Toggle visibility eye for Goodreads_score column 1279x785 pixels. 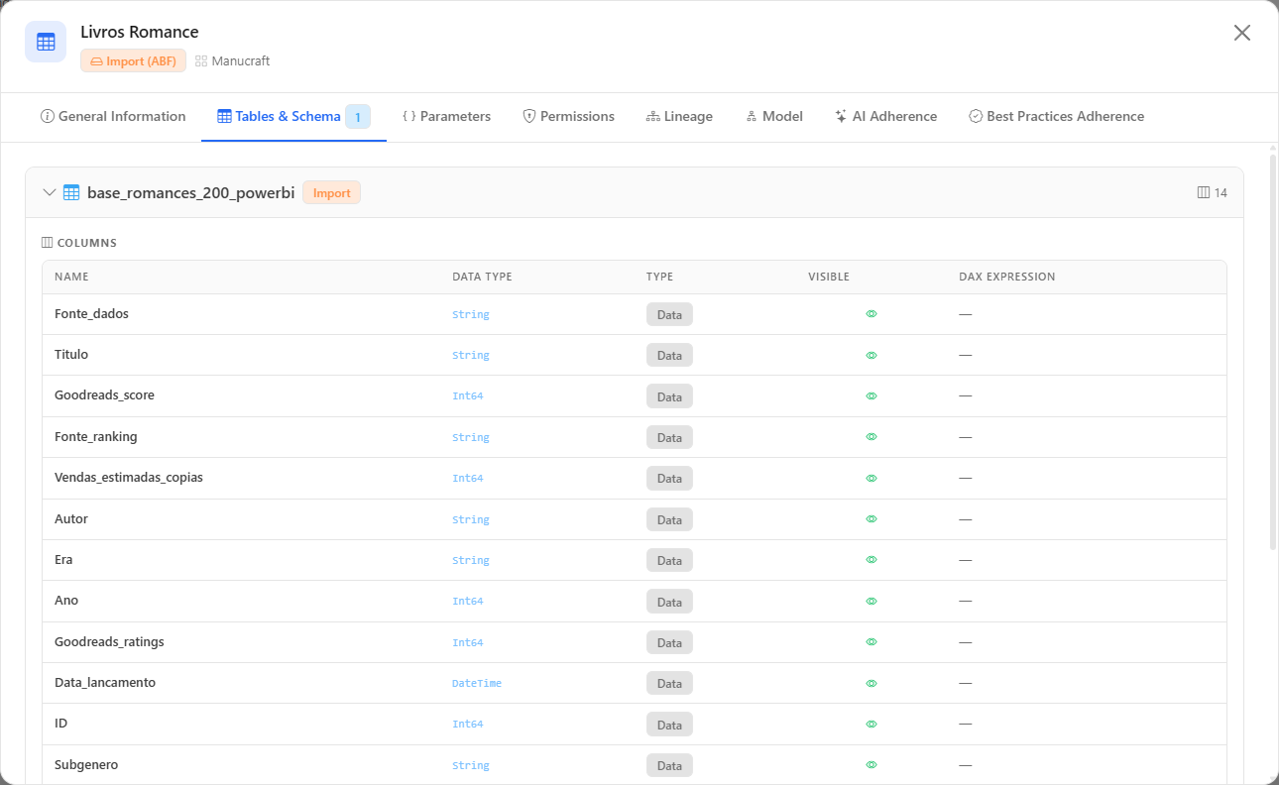tap(872, 395)
